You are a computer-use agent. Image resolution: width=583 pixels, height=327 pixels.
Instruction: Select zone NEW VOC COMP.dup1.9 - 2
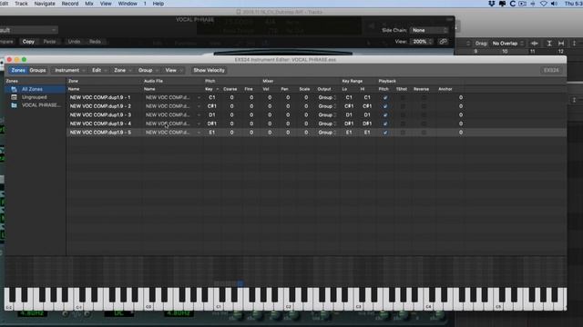pyautogui.click(x=100, y=106)
